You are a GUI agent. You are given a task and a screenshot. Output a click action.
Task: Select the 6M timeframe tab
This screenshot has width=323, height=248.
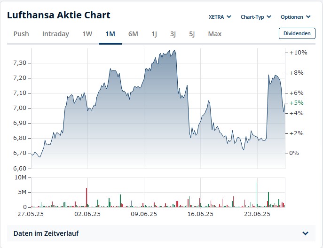(x=133, y=34)
